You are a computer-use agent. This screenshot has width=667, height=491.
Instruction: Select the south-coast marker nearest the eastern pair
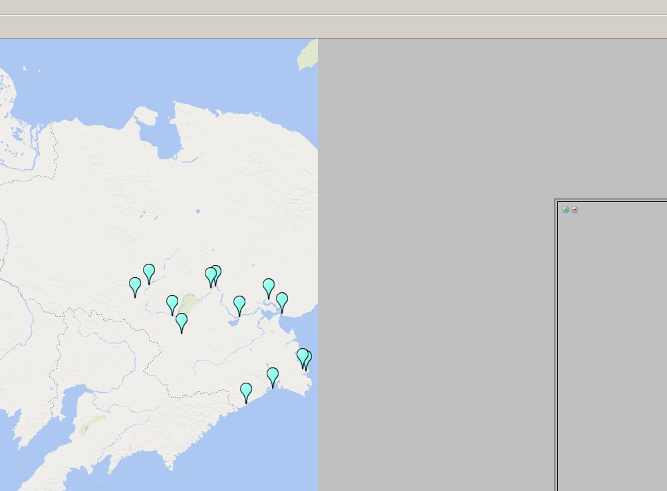coord(273,376)
